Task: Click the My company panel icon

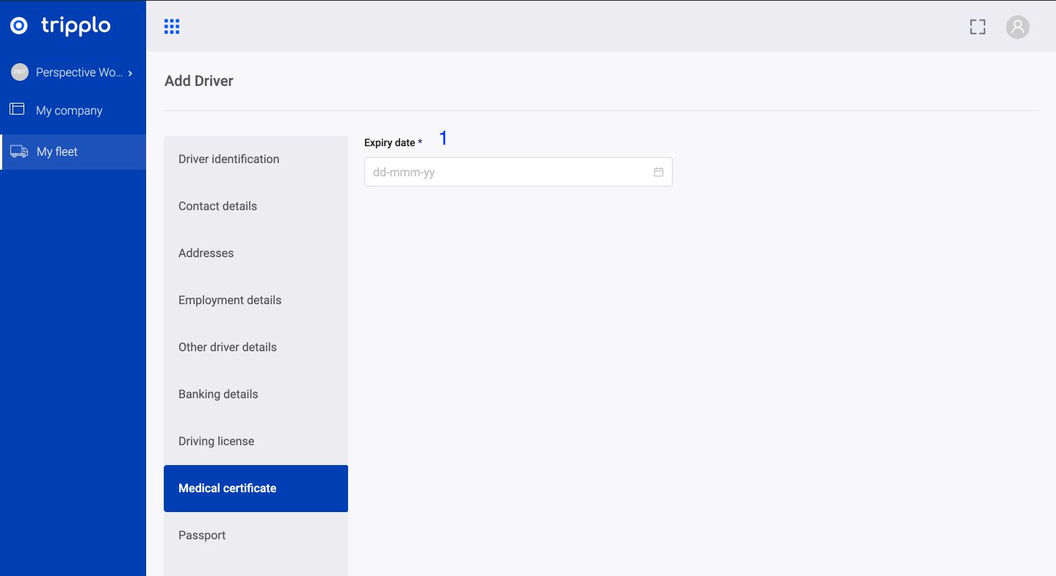Action: point(17,109)
